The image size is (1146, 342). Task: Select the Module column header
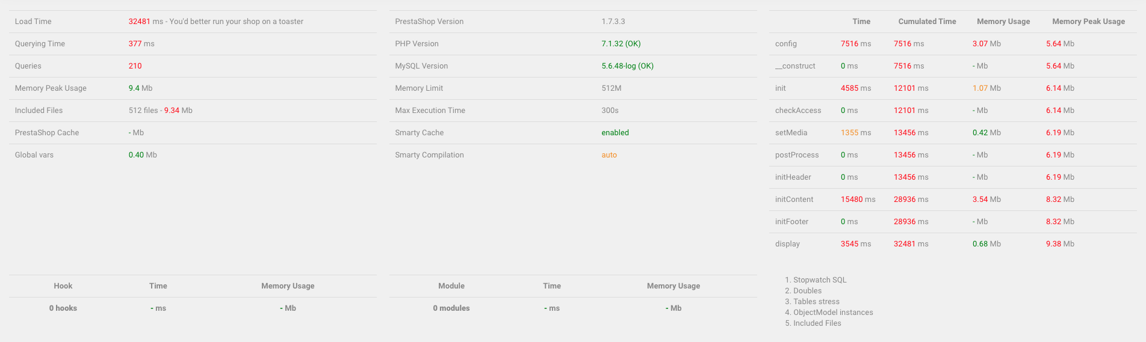451,286
